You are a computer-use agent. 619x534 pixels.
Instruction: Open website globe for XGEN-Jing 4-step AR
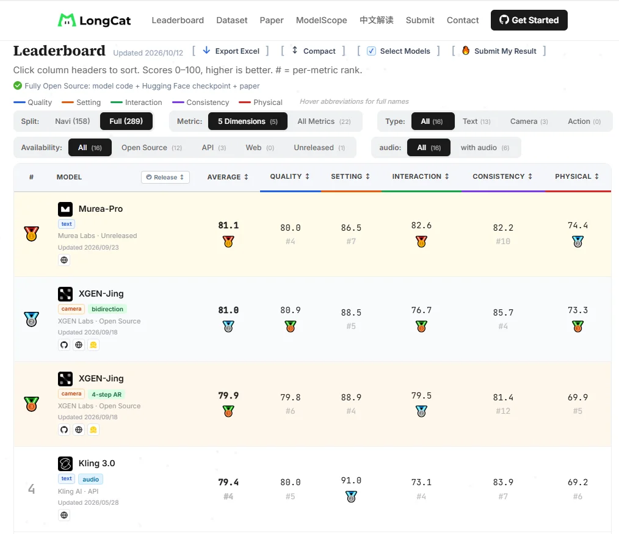point(79,430)
